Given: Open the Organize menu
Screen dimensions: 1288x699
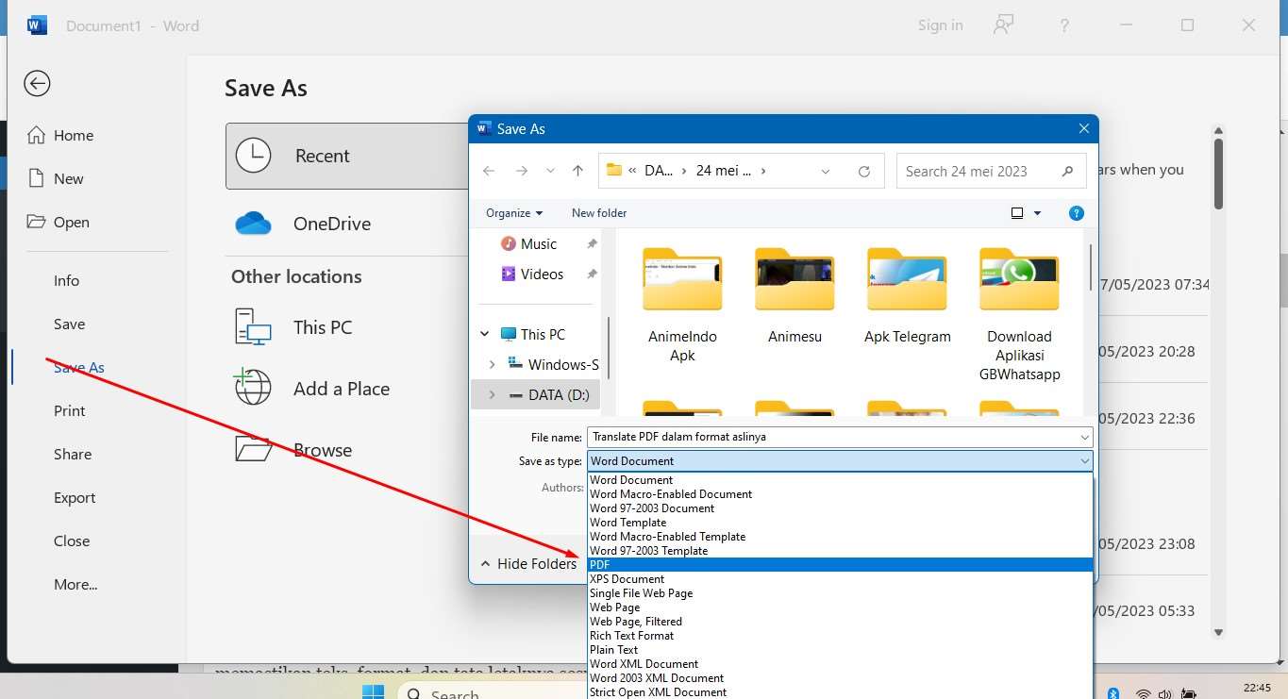Looking at the screenshot, I should coord(514,213).
